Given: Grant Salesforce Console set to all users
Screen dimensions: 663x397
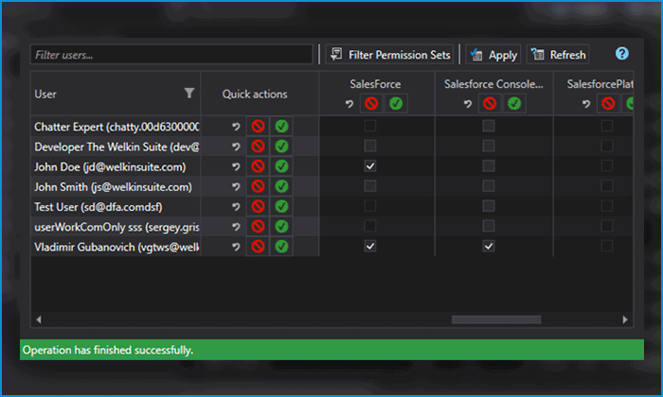Looking at the screenshot, I should (514, 103).
